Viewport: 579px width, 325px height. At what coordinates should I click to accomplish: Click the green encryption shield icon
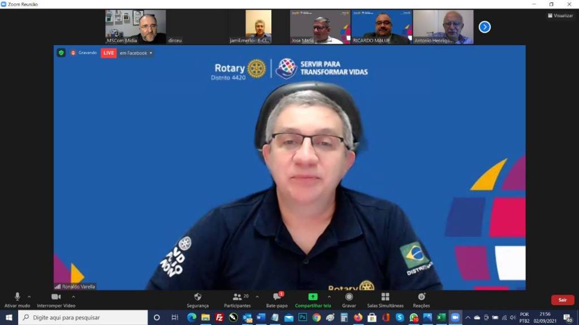tap(61, 52)
